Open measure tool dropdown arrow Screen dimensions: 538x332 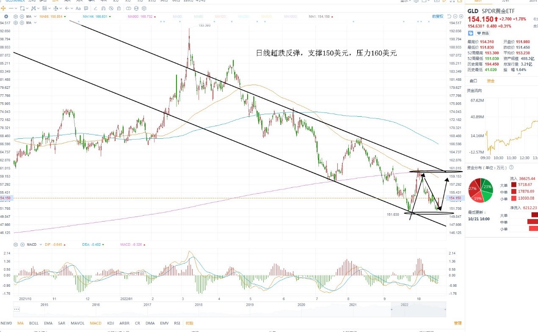click(x=61, y=8)
